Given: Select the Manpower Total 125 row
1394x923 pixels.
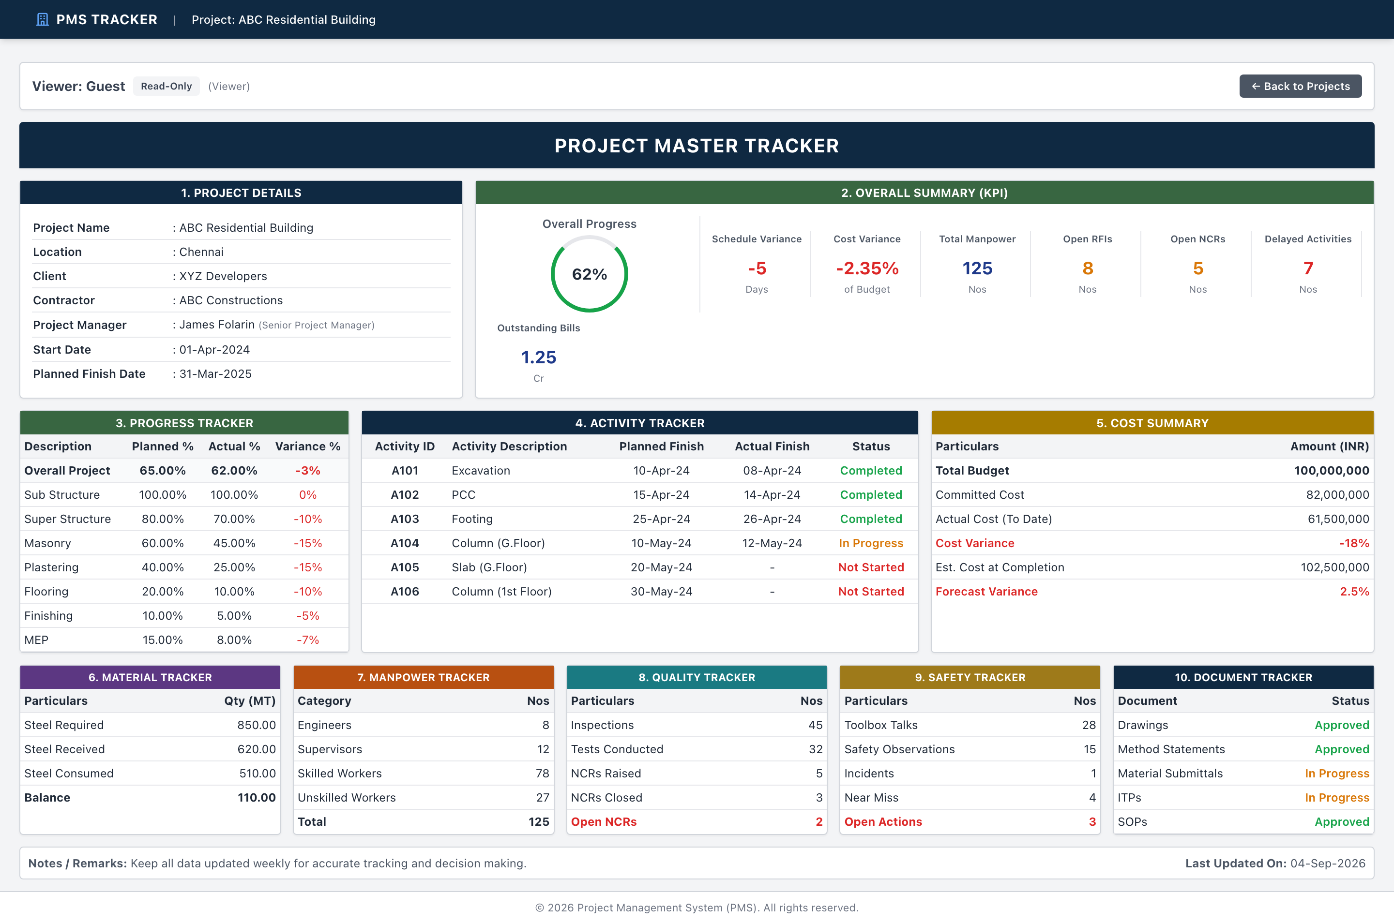Looking at the screenshot, I should (x=424, y=821).
